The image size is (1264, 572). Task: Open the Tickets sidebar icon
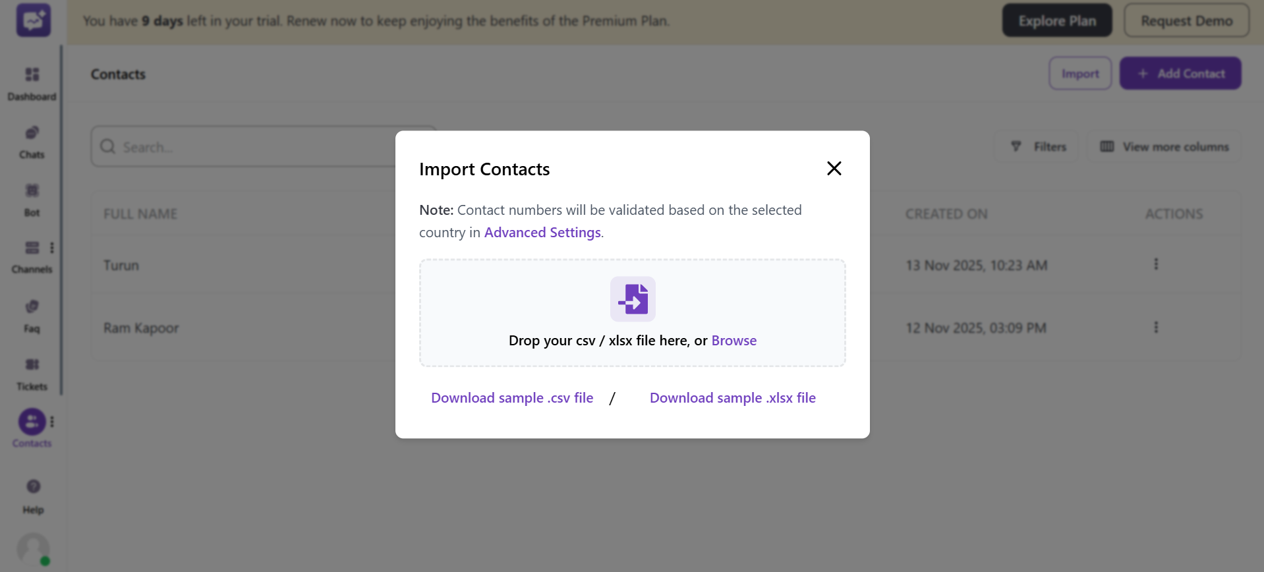click(x=32, y=364)
